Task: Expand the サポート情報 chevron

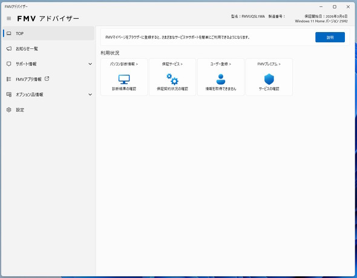Action: tap(90, 64)
